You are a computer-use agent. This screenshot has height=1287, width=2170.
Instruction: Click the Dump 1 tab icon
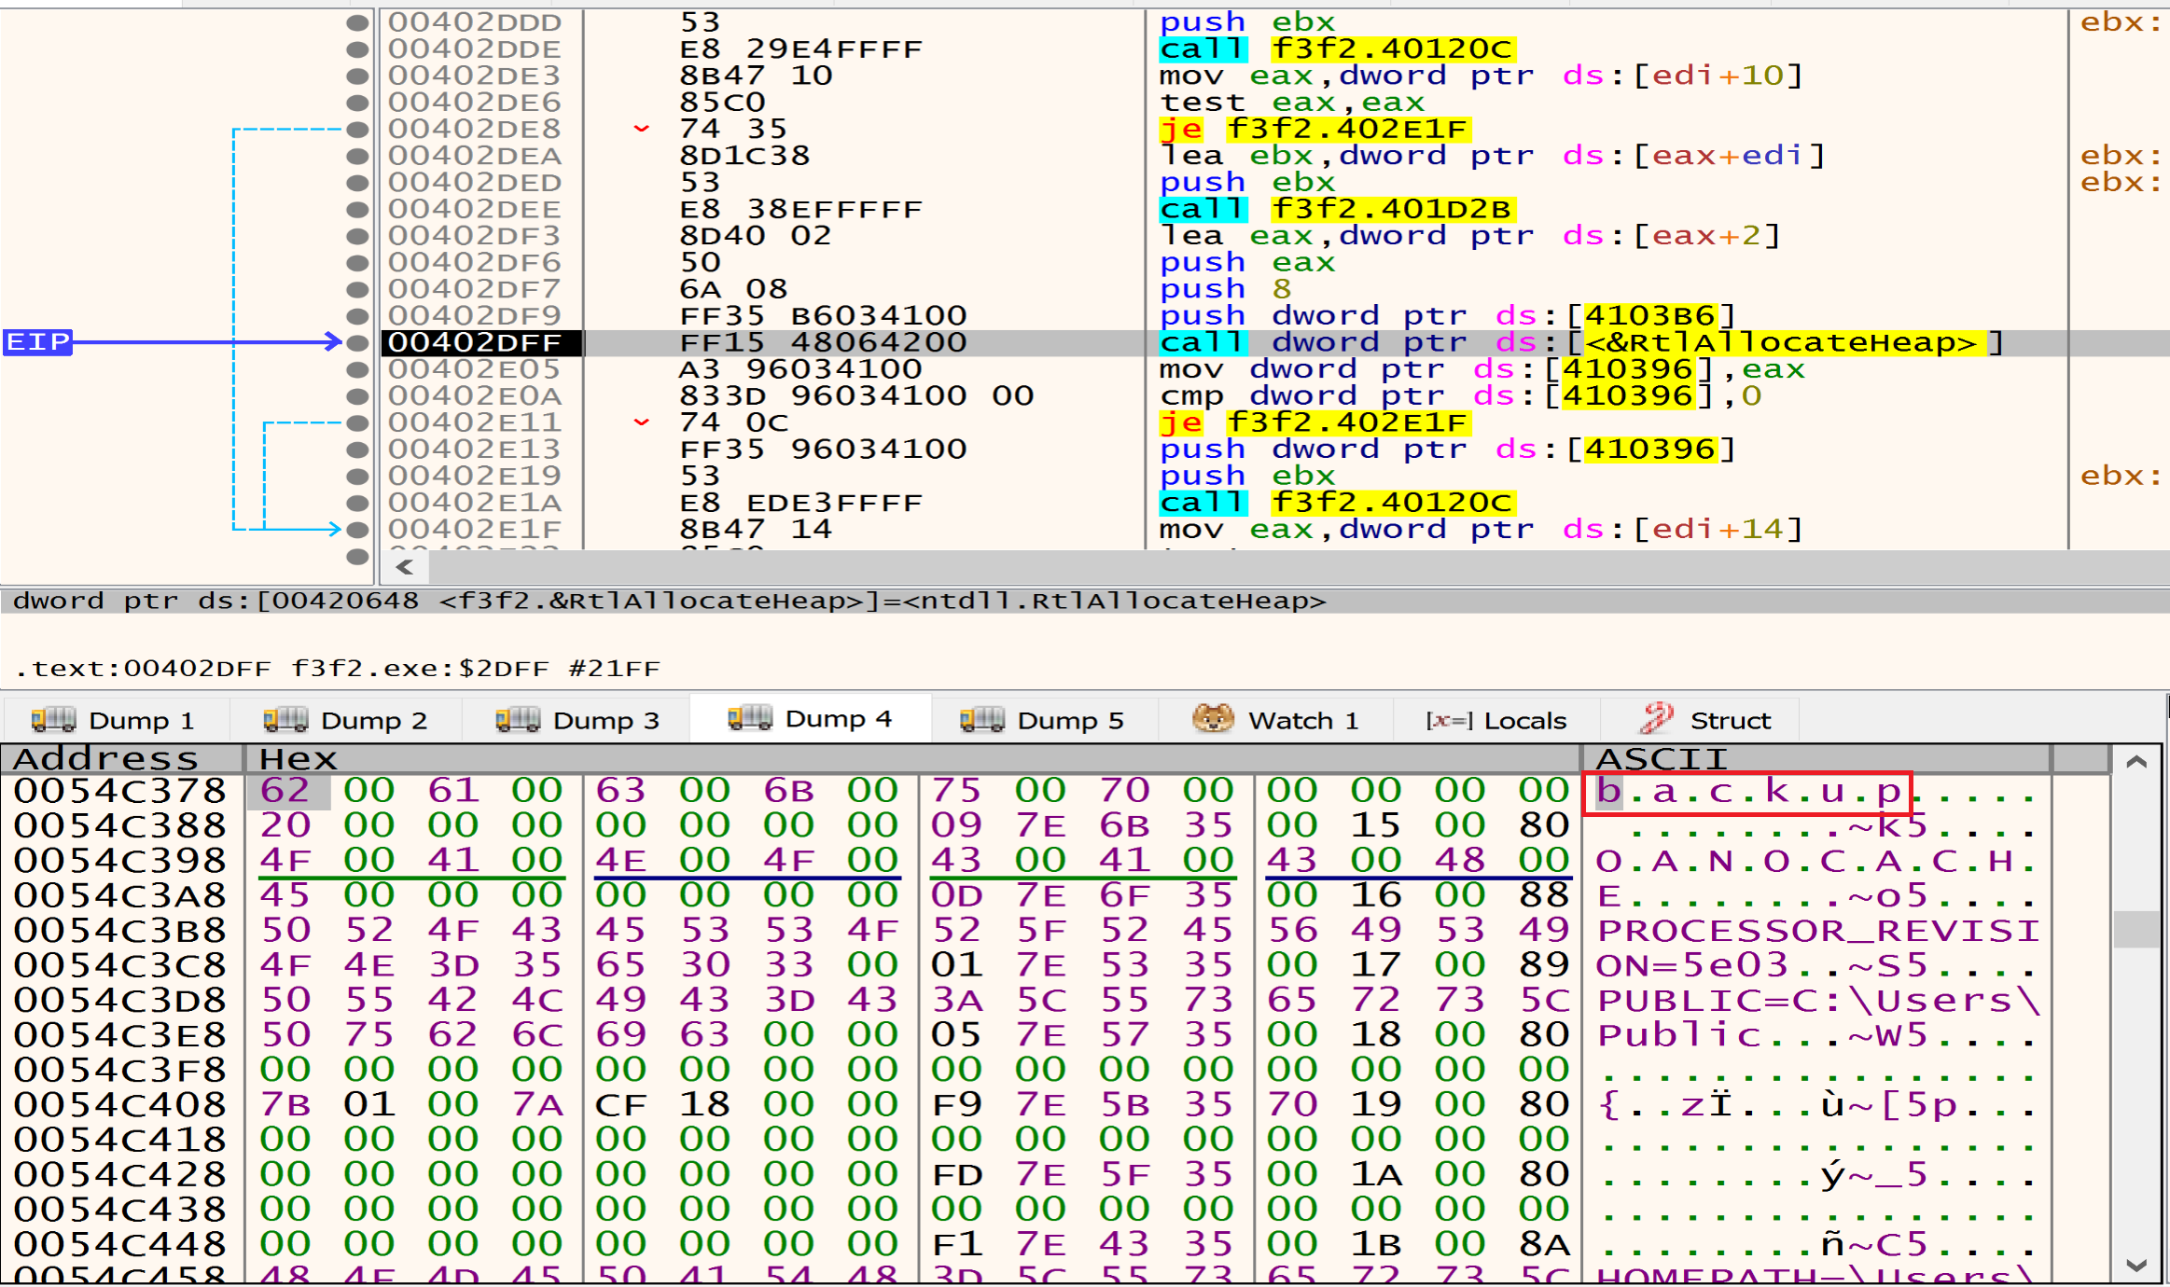[x=54, y=719]
